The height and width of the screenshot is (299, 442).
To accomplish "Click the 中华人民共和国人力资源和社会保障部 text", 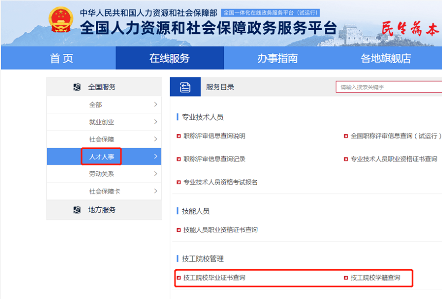I will tap(148, 13).
